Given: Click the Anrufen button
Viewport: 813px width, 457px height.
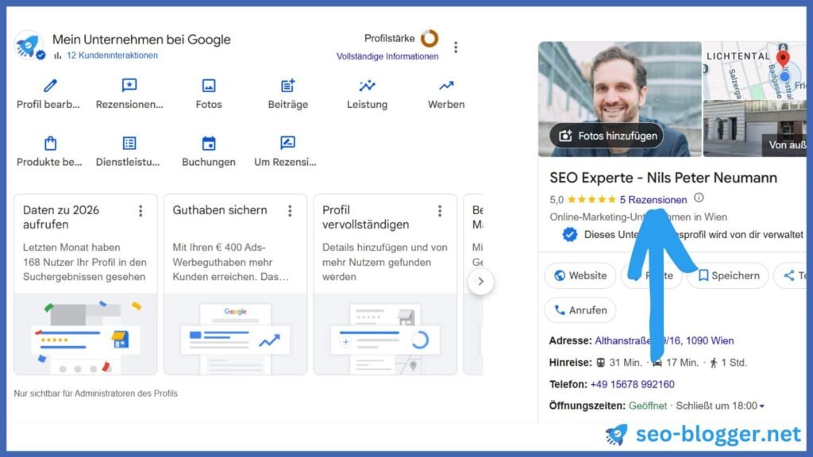Looking at the screenshot, I should (x=580, y=310).
